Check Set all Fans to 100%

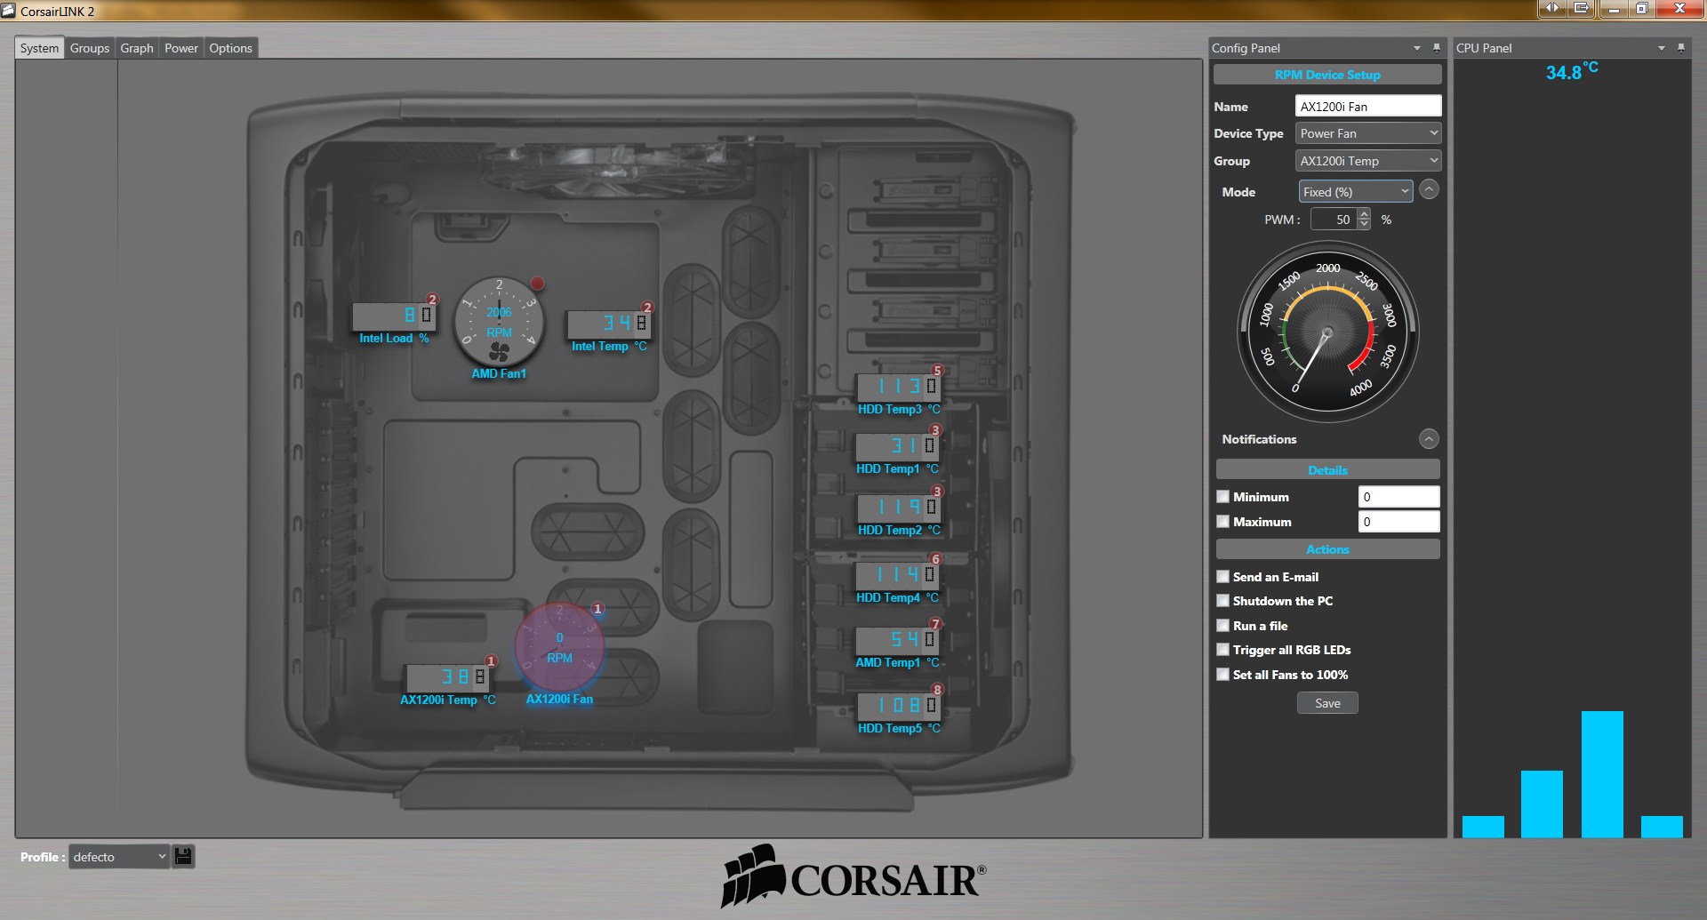tap(1223, 675)
